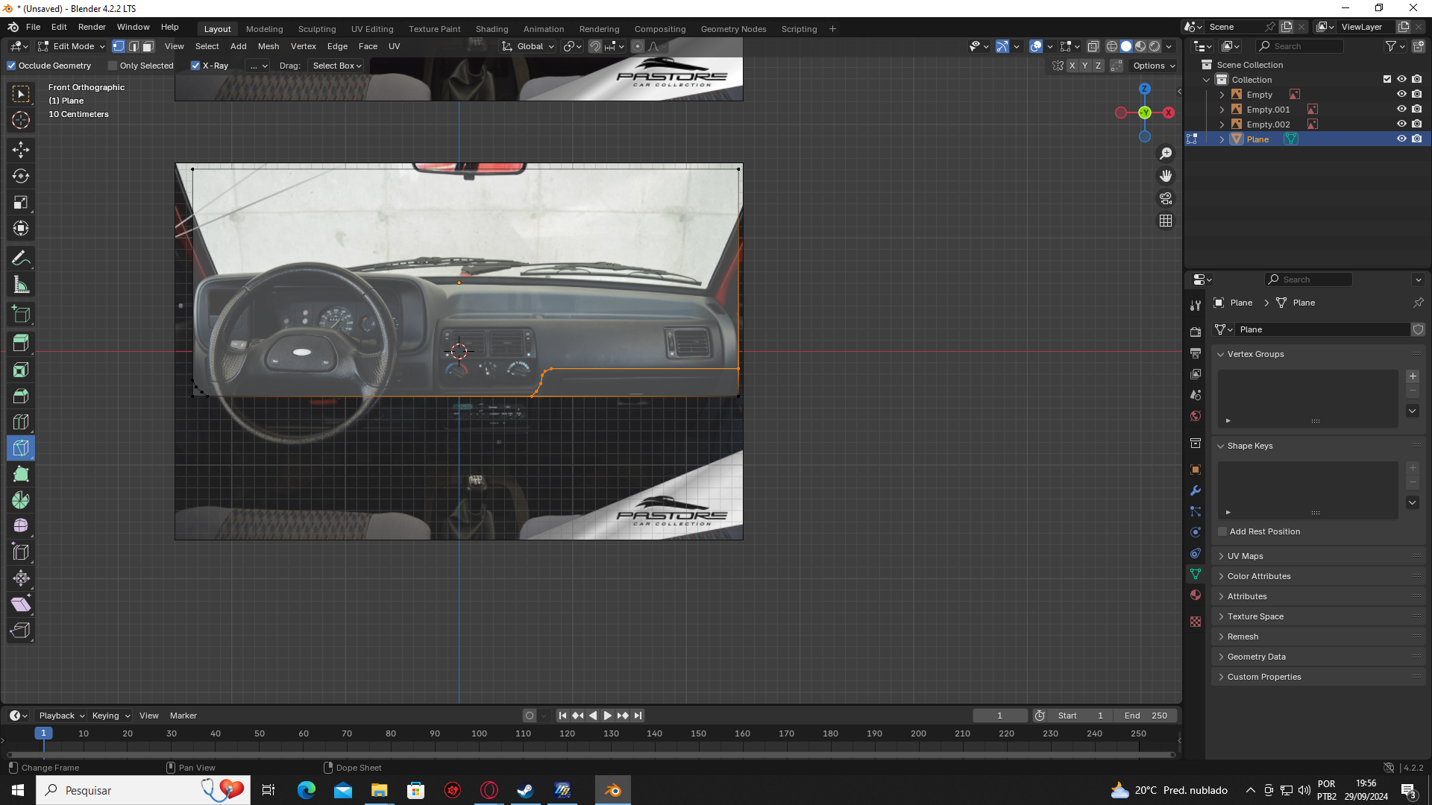Select the Rotate tool
Viewport: 1432px width, 805px height.
tap(21, 176)
